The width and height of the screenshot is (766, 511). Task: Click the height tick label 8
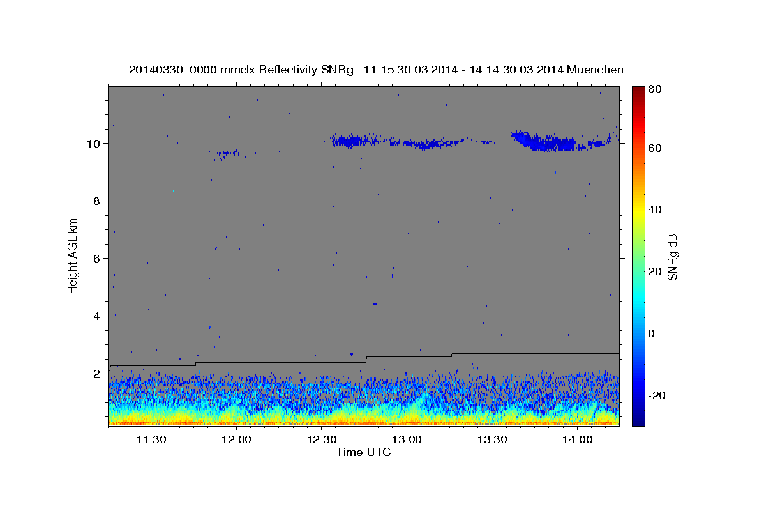click(x=97, y=201)
